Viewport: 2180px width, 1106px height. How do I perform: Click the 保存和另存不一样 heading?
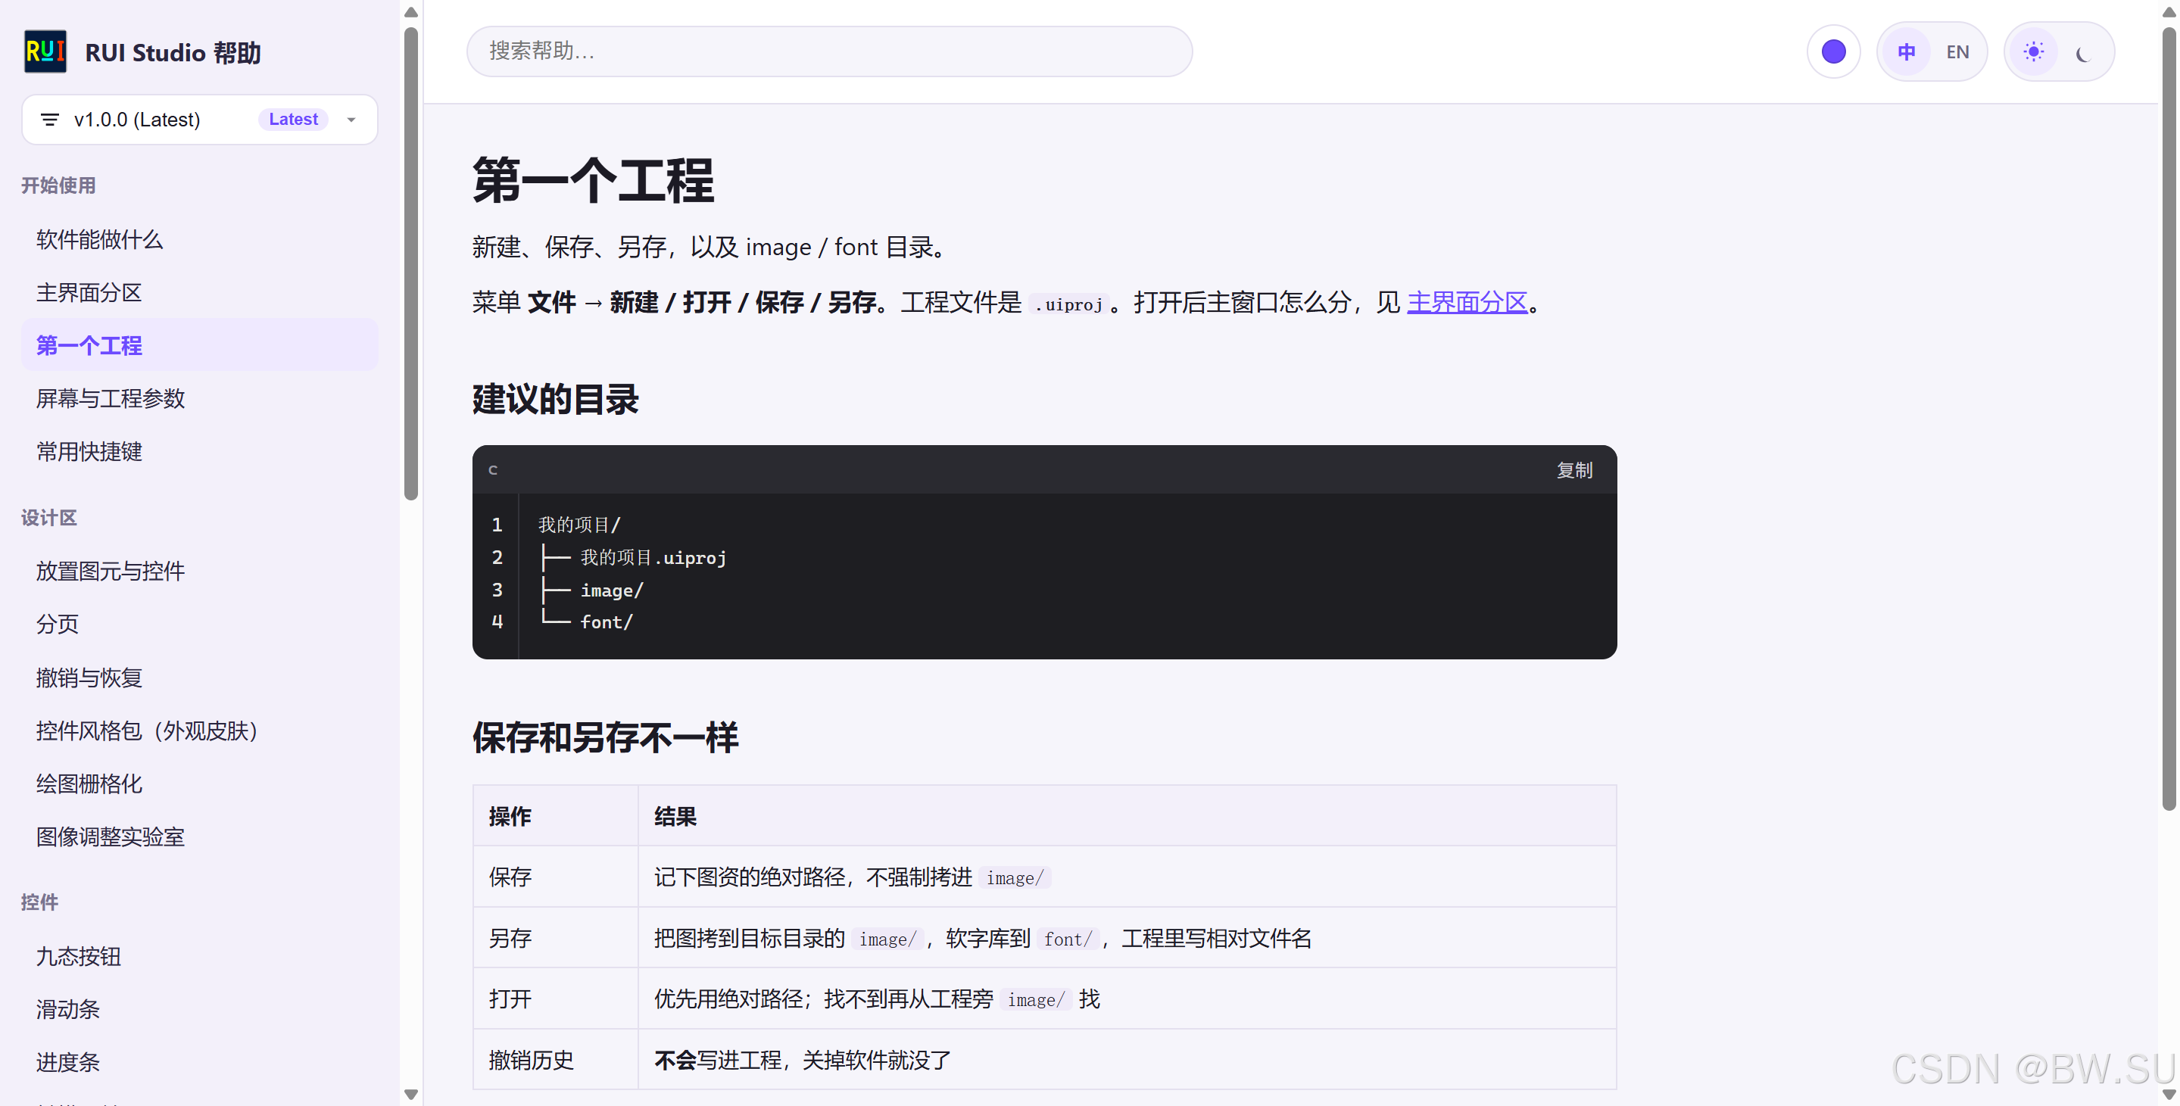point(604,738)
